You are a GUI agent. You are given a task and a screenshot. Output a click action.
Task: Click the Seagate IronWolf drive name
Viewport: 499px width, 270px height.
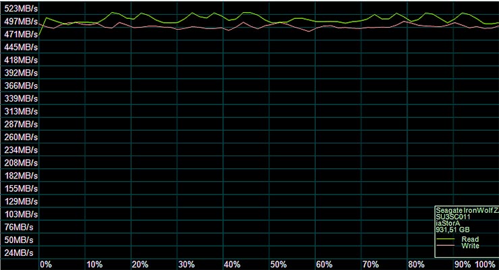pos(467,210)
